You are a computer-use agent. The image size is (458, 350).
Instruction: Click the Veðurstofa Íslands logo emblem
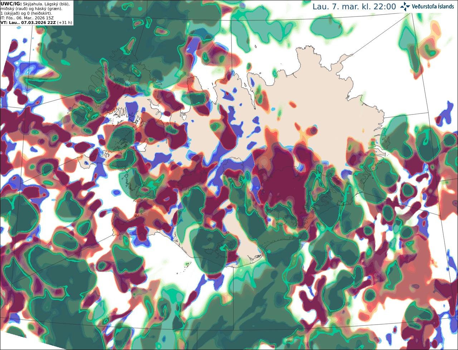click(405, 6)
